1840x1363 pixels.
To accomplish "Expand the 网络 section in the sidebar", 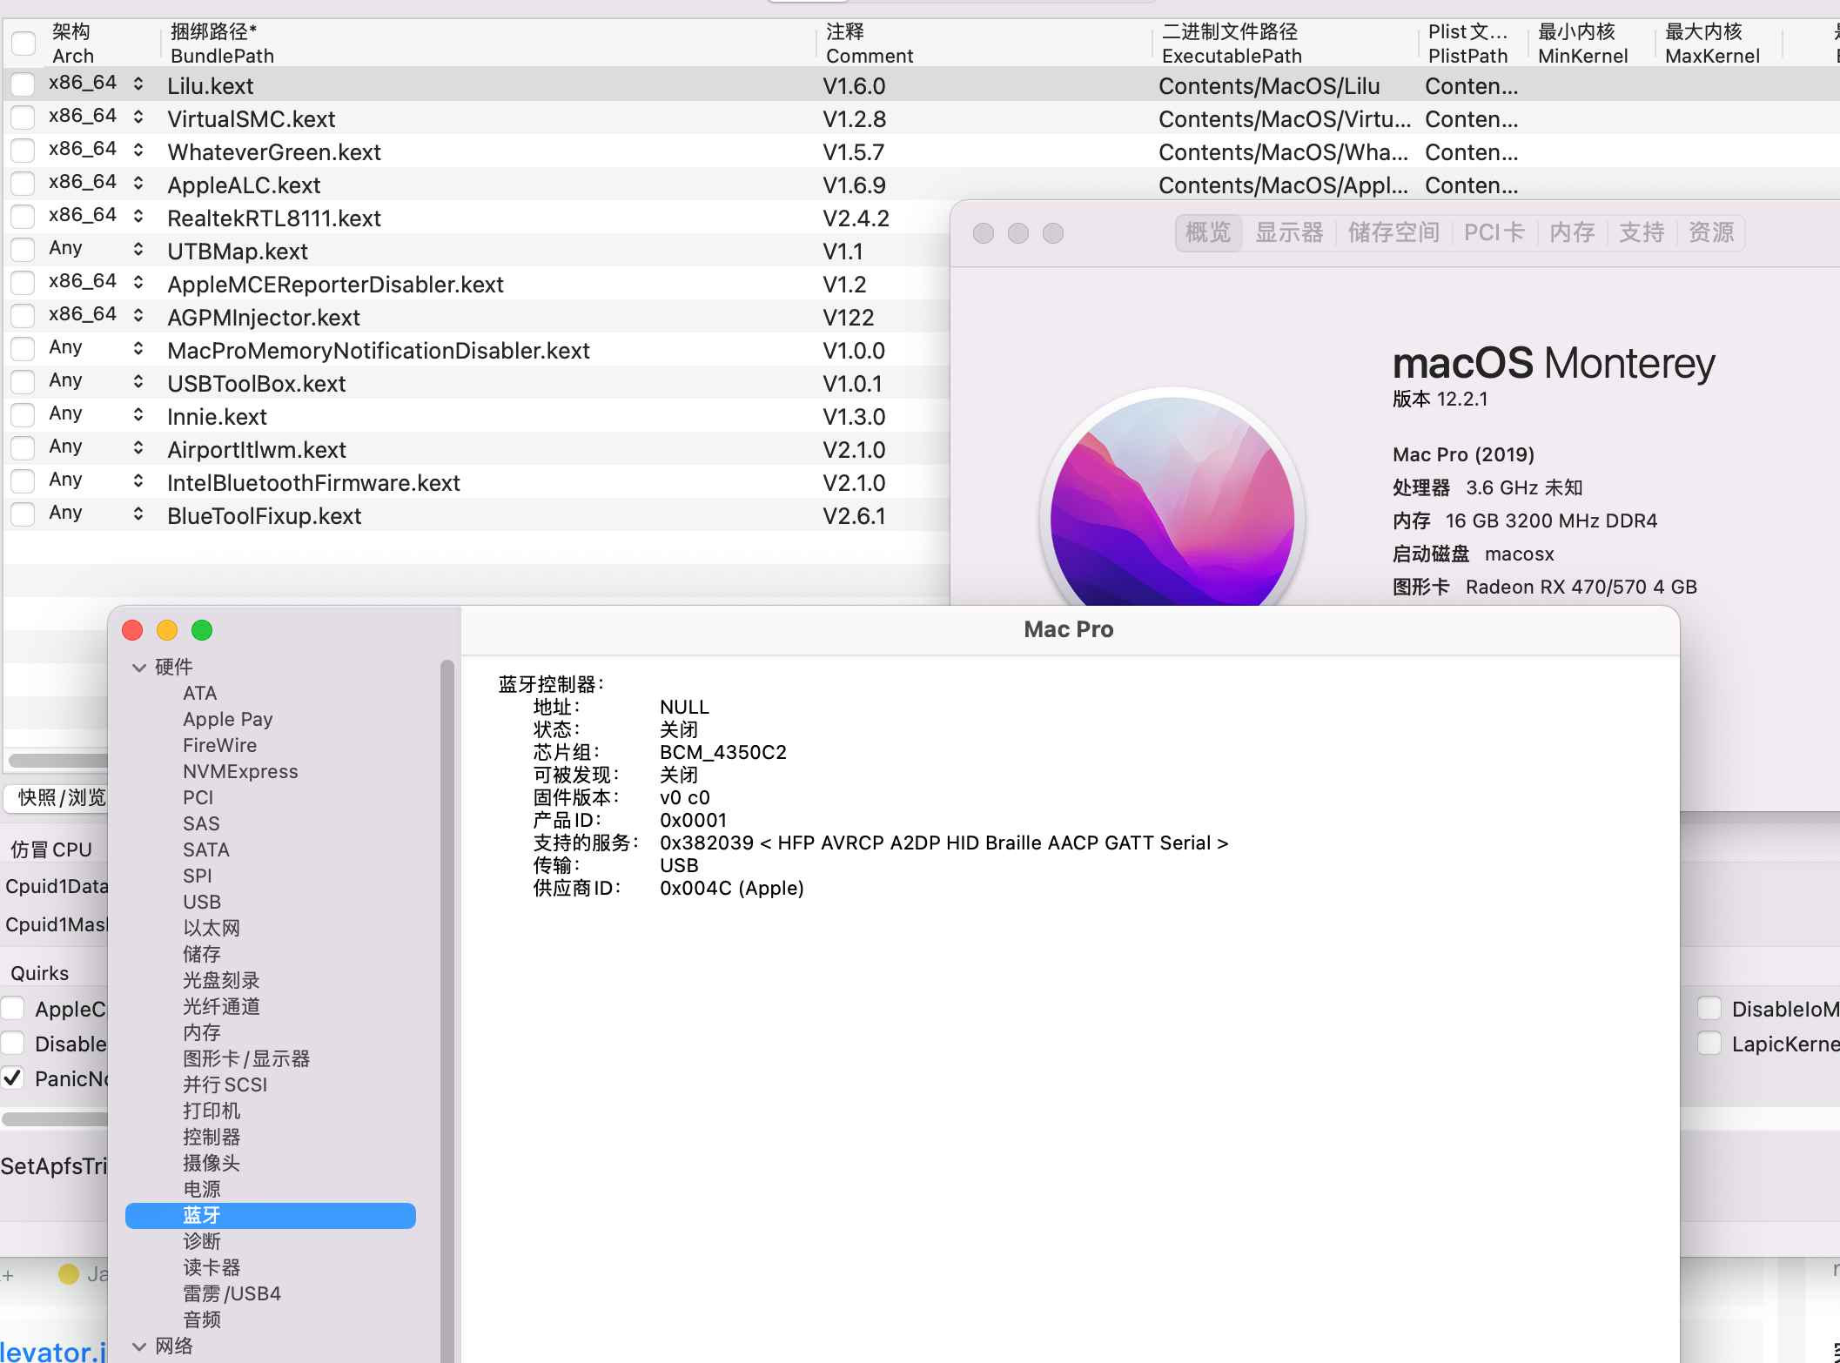I will point(139,1346).
